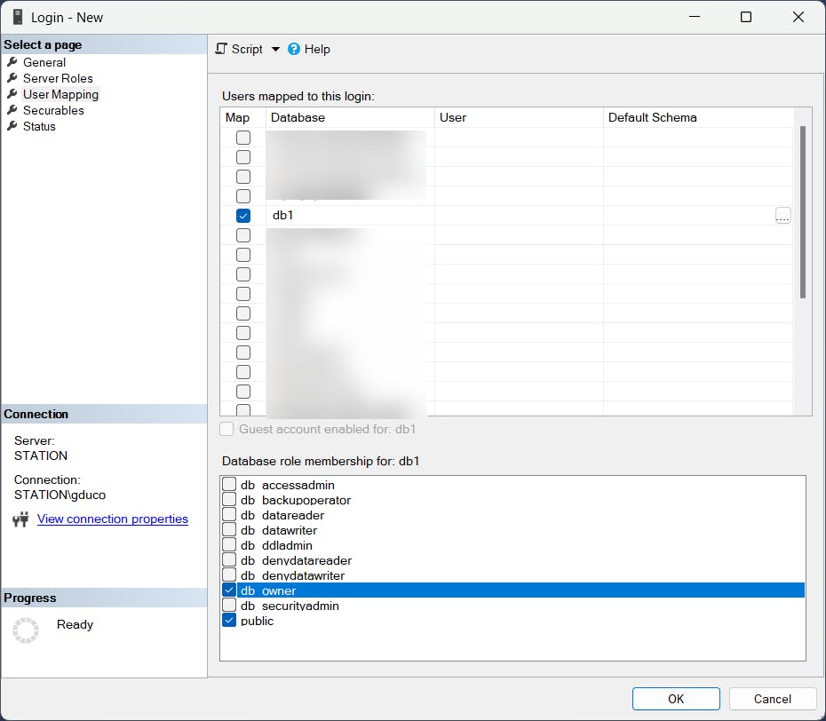Viewport: 826px width, 721px height.
Task: Toggle Guest account enabled for db1
Action: pyautogui.click(x=226, y=429)
